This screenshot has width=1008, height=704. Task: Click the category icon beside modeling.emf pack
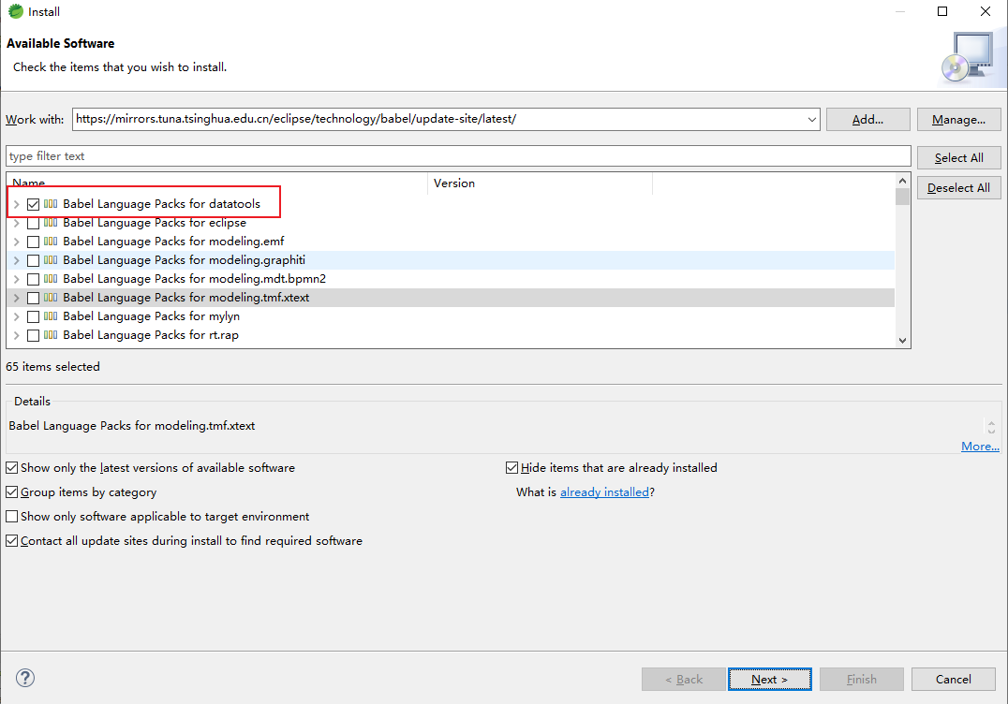51,242
